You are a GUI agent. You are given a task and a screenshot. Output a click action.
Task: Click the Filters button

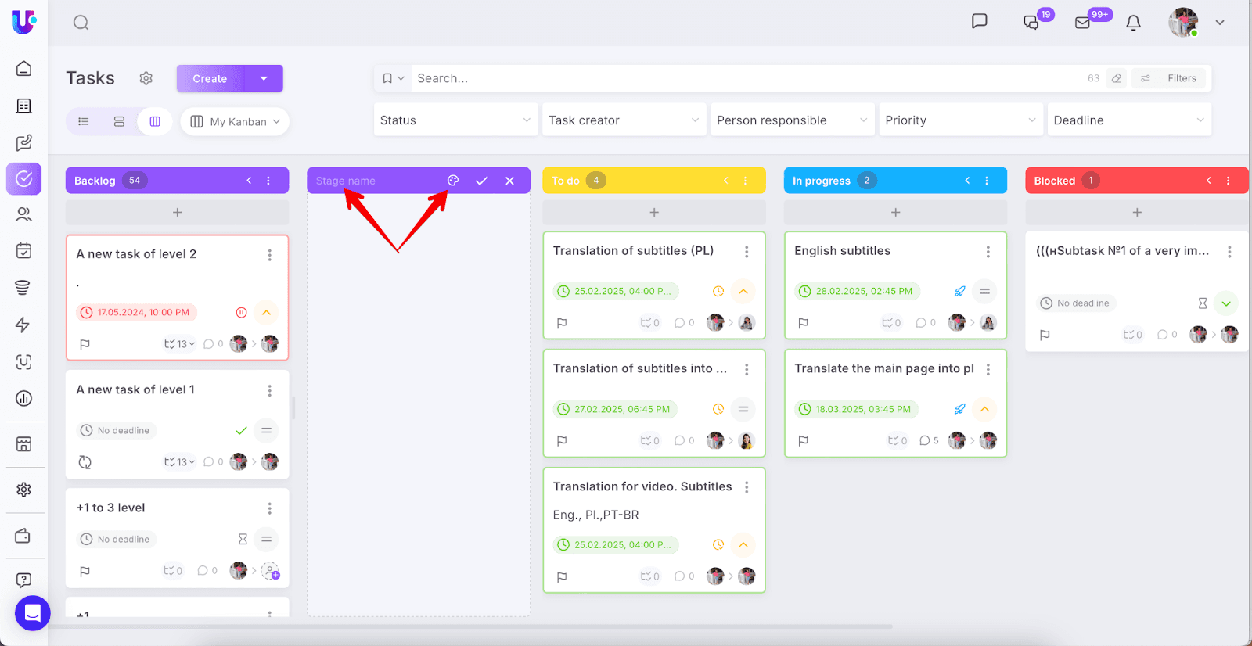pyautogui.click(x=1171, y=78)
